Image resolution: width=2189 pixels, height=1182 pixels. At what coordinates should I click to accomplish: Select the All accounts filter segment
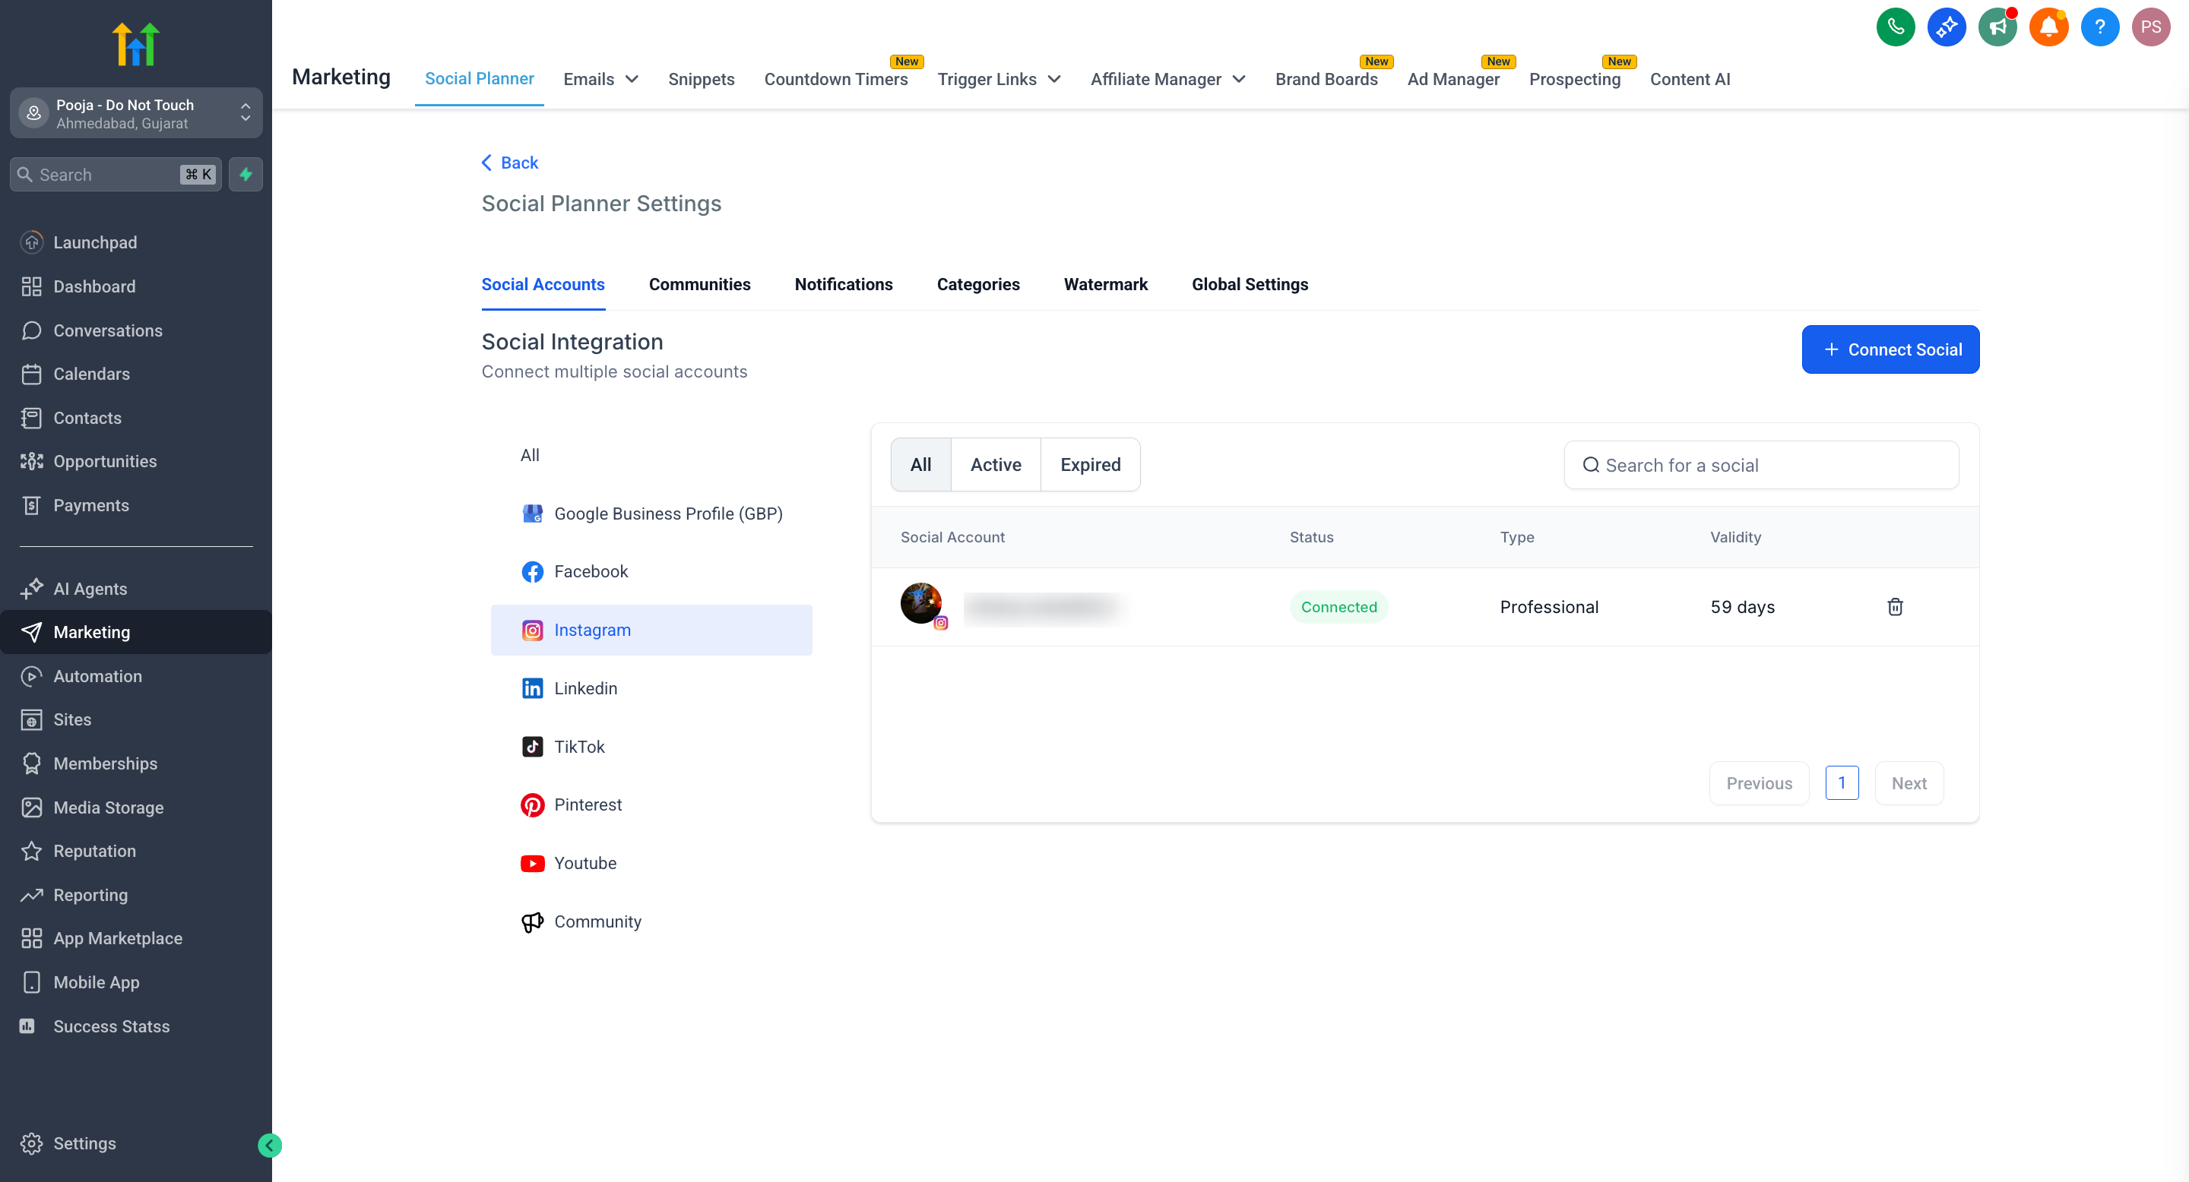tap(920, 464)
